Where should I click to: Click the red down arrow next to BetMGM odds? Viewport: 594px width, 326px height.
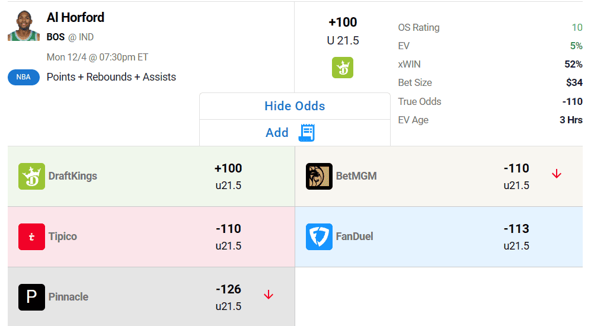pos(557,174)
